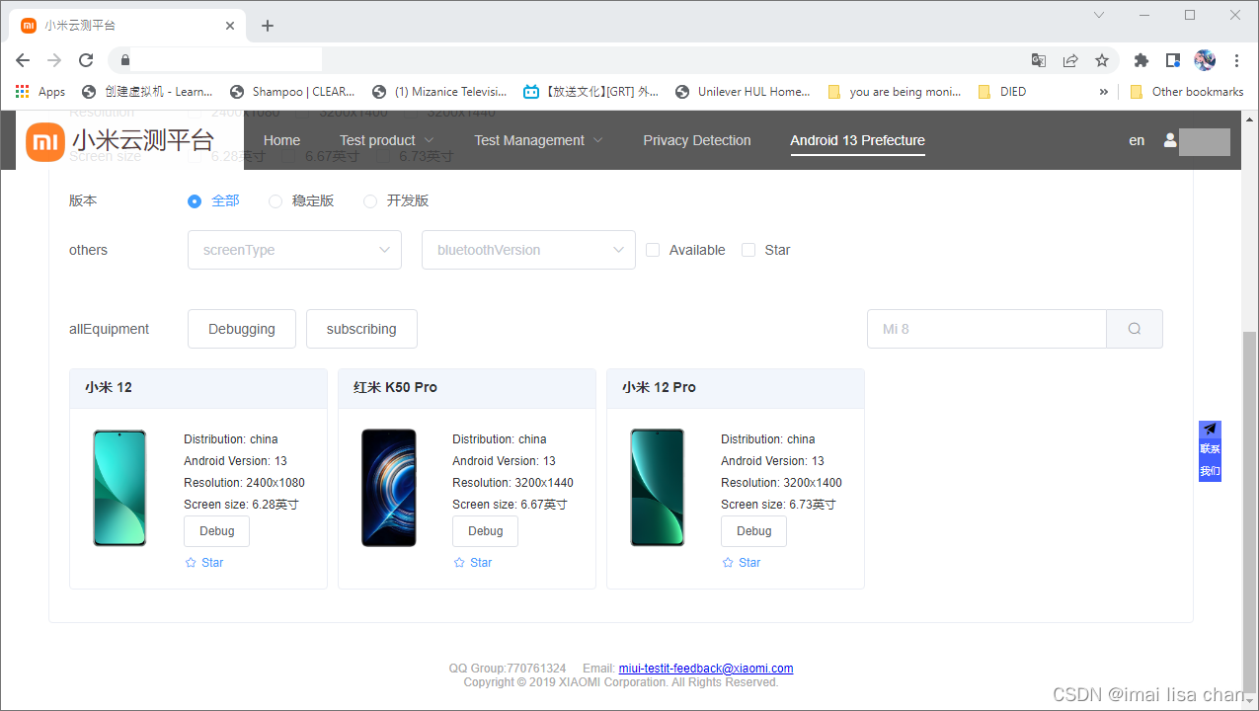Expand the Test Management menu
The image size is (1259, 711).
tap(538, 140)
